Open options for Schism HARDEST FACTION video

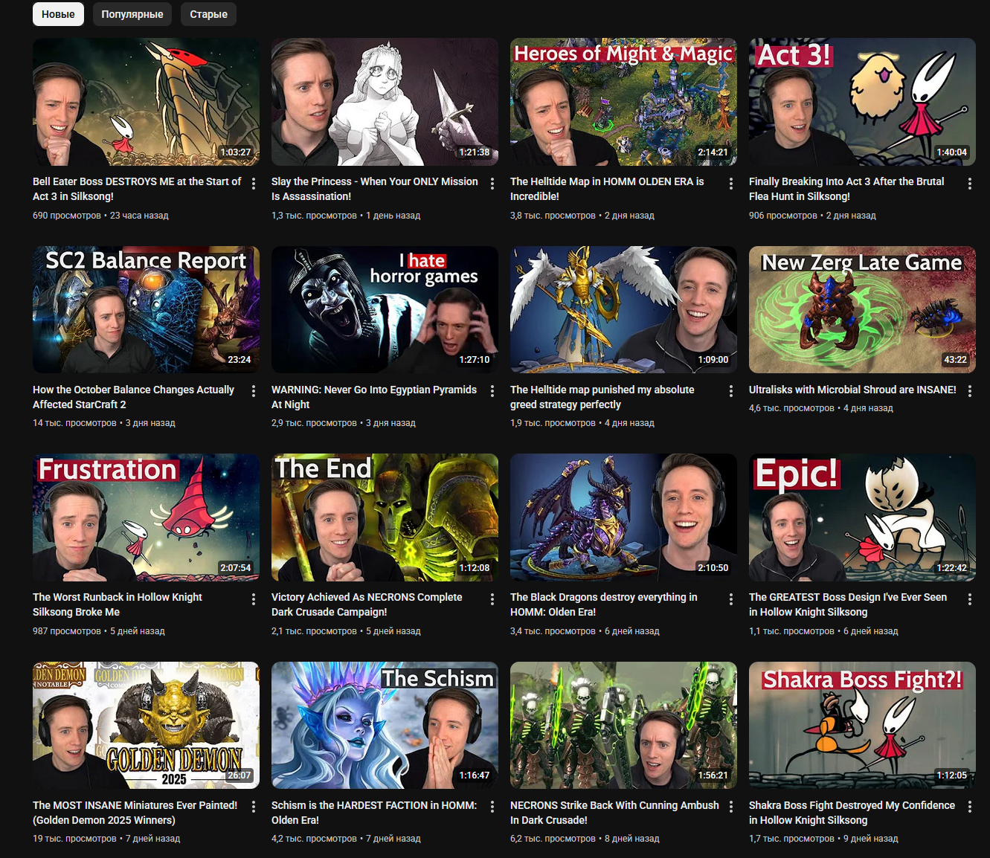pos(492,807)
